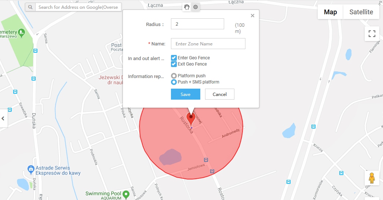This screenshot has height=200, width=383.
Task: Save the geofence zone
Action: click(x=185, y=94)
